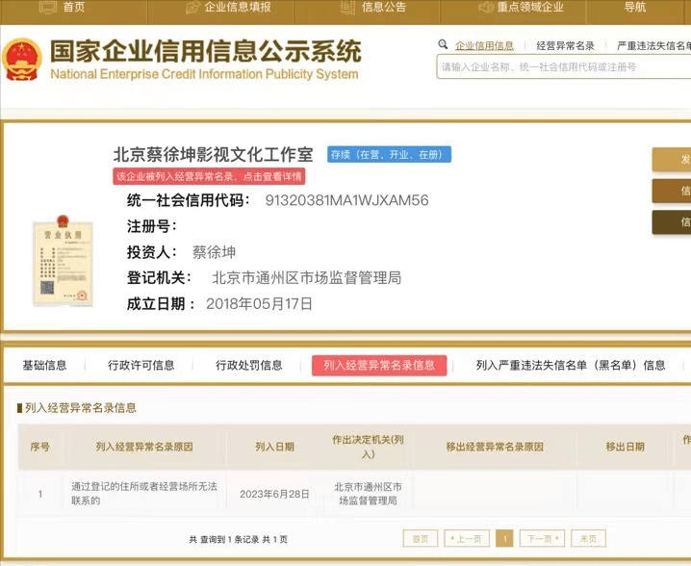
Task: Click the 列入日期 column header
Action: (274, 447)
